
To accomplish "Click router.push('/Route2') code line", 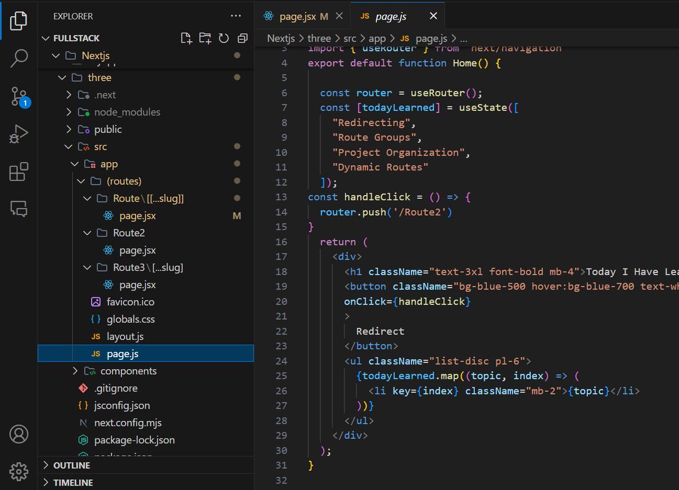I will [386, 212].
